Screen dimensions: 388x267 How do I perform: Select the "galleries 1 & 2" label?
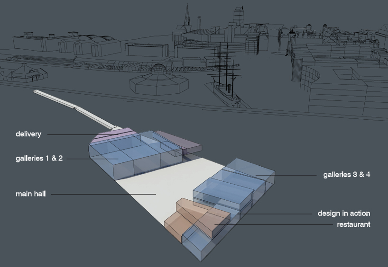point(39,159)
